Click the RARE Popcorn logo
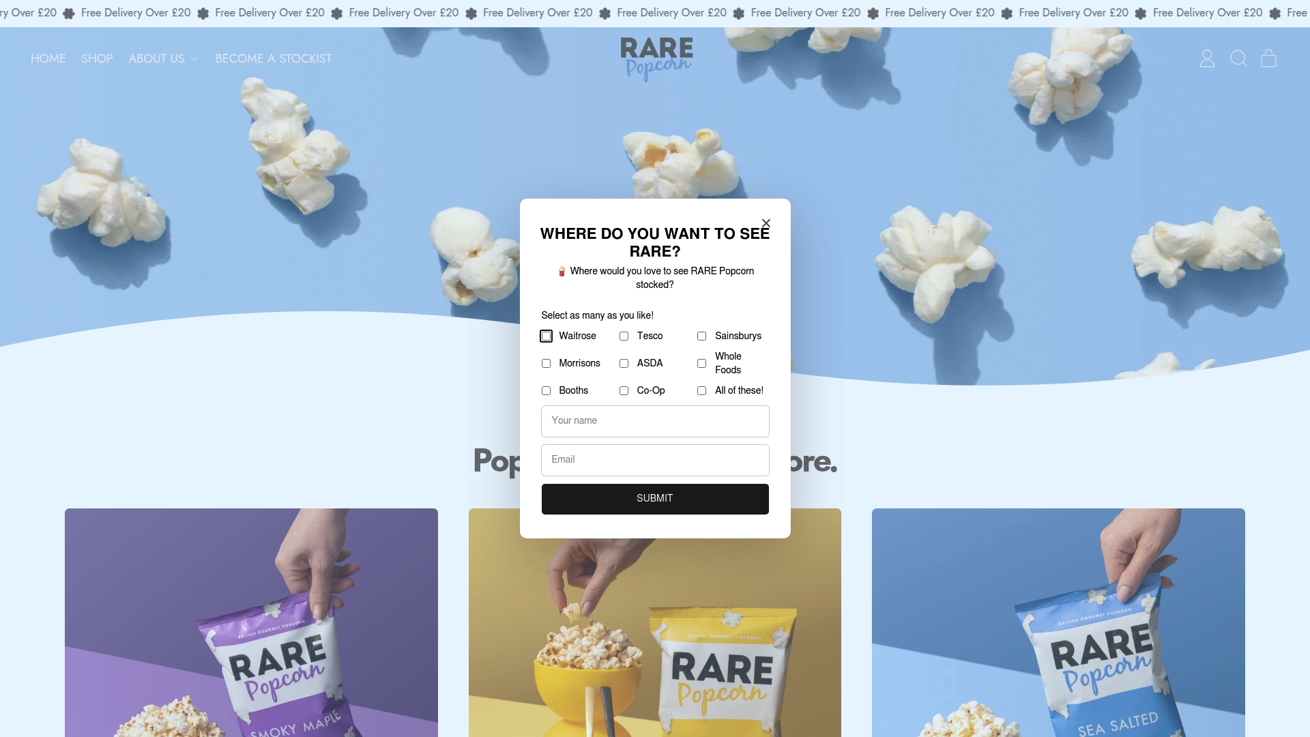The height and width of the screenshot is (737, 1310). point(656,59)
